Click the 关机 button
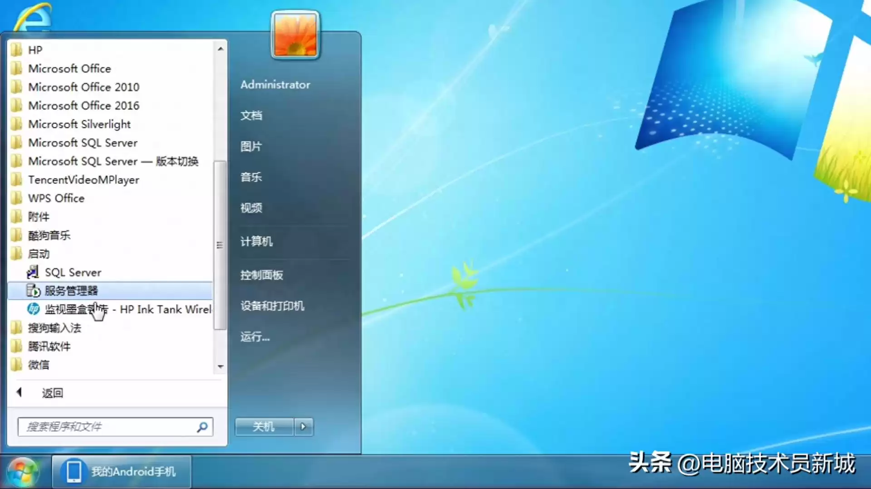 pyautogui.click(x=264, y=427)
